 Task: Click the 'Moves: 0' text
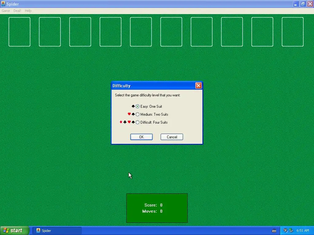coord(152,211)
